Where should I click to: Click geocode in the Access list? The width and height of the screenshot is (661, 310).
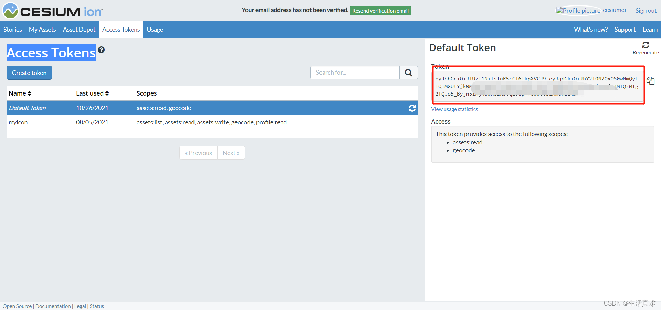pyautogui.click(x=464, y=150)
